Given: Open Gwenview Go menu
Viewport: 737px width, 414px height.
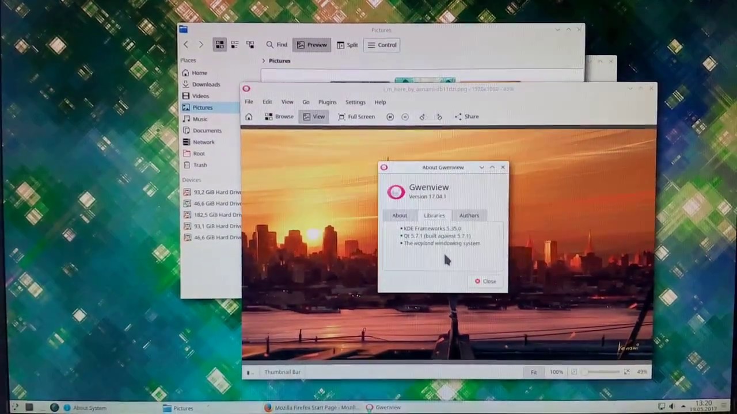Looking at the screenshot, I should coord(306,102).
